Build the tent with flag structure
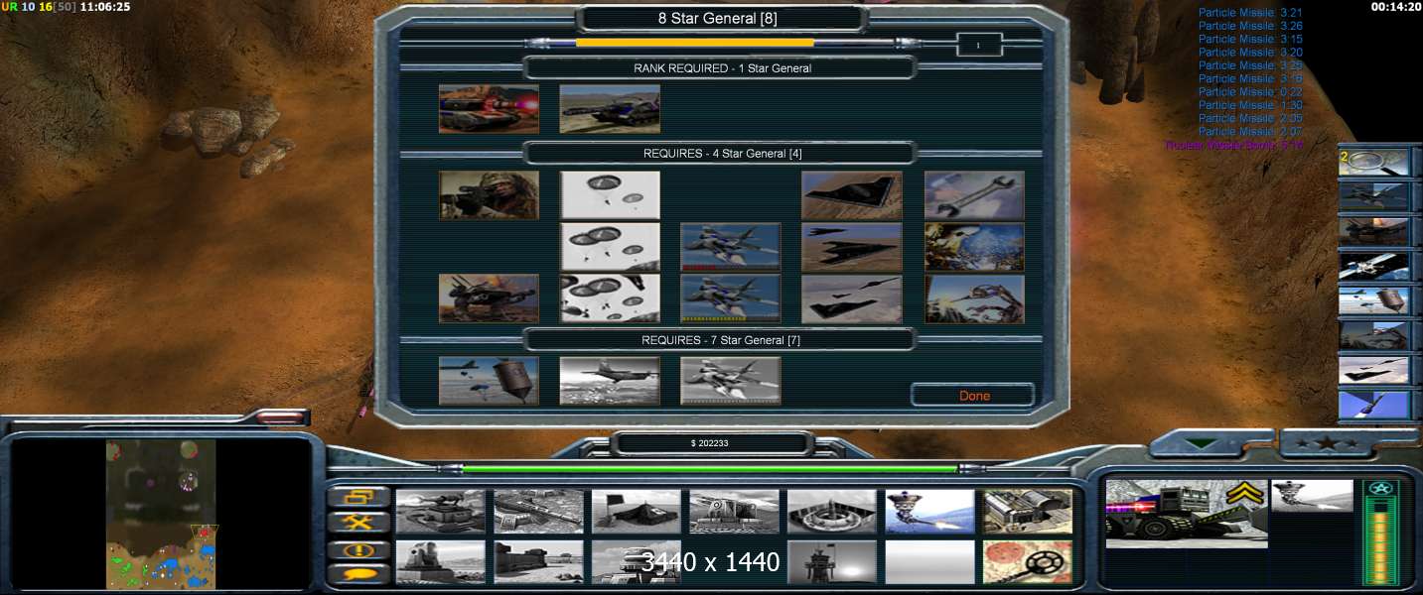Viewport: 1423px width, 595px height. click(x=637, y=511)
